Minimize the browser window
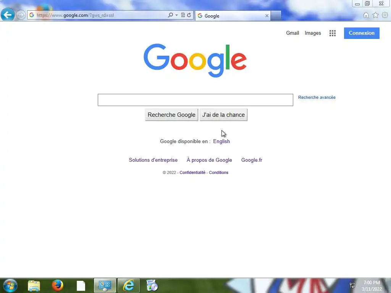The height and width of the screenshot is (293, 391). [x=357, y=4]
